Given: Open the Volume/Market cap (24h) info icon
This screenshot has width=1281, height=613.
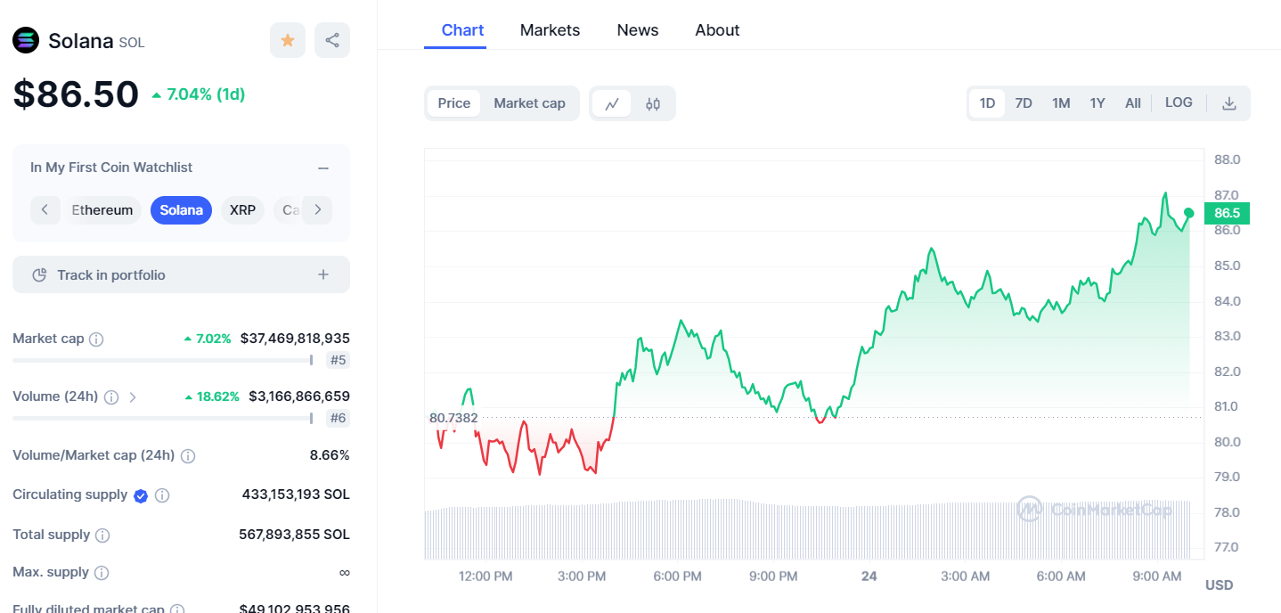Looking at the screenshot, I should [188, 456].
